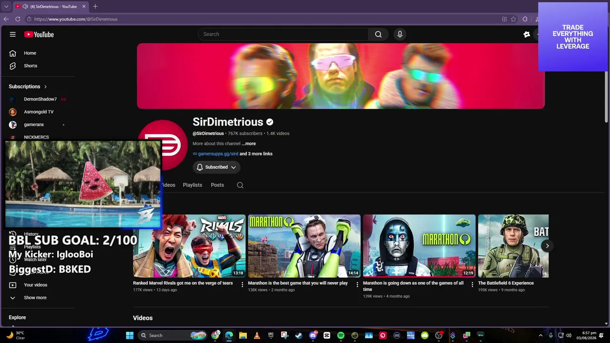Open a new browser tab
Screen dimensions: 610x343
point(95,6)
